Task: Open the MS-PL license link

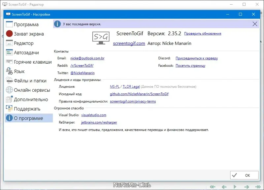Action: tap(115, 86)
